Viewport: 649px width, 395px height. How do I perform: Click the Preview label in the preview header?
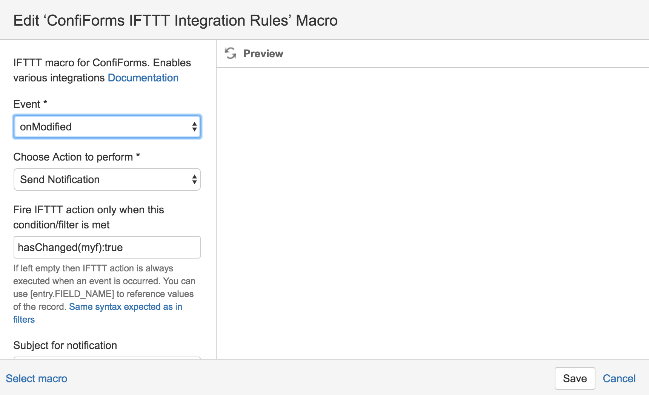pos(263,54)
